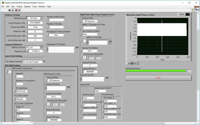Image resolution: width=200 pixels, height=125 pixels.
Task: Click the Plot 0 legend line icon
Action: [x=188, y=14]
